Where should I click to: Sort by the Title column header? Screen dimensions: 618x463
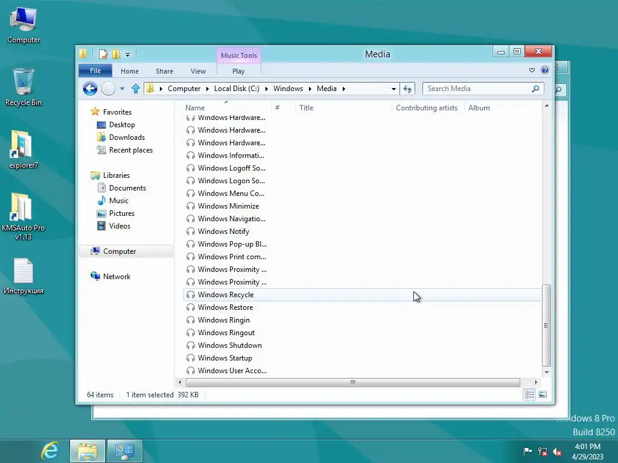tap(343, 107)
